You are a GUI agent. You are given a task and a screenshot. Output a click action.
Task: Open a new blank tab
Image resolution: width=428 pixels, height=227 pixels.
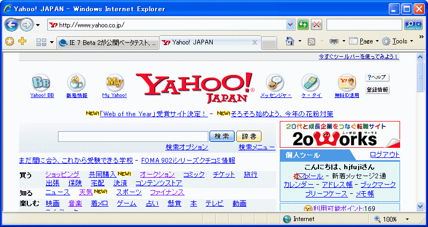pyautogui.click(x=269, y=43)
